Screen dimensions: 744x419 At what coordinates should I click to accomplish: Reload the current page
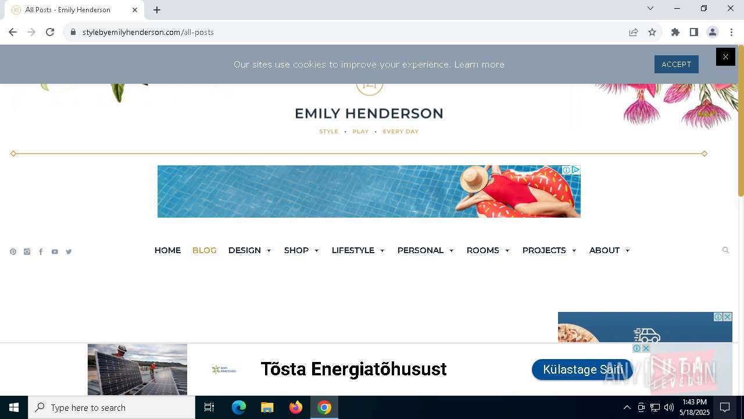(x=50, y=32)
